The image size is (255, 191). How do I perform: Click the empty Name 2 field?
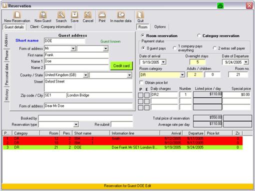(76, 67)
